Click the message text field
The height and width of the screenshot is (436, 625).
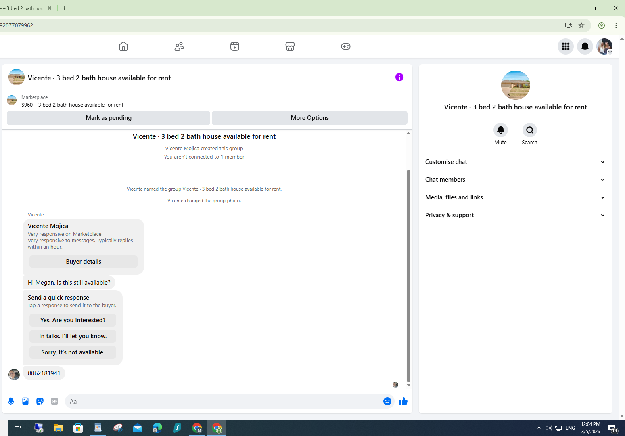coord(224,401)
